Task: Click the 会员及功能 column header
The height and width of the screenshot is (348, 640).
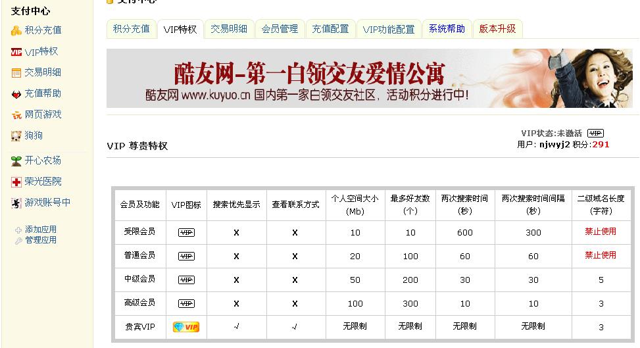Action: [139, 205]
